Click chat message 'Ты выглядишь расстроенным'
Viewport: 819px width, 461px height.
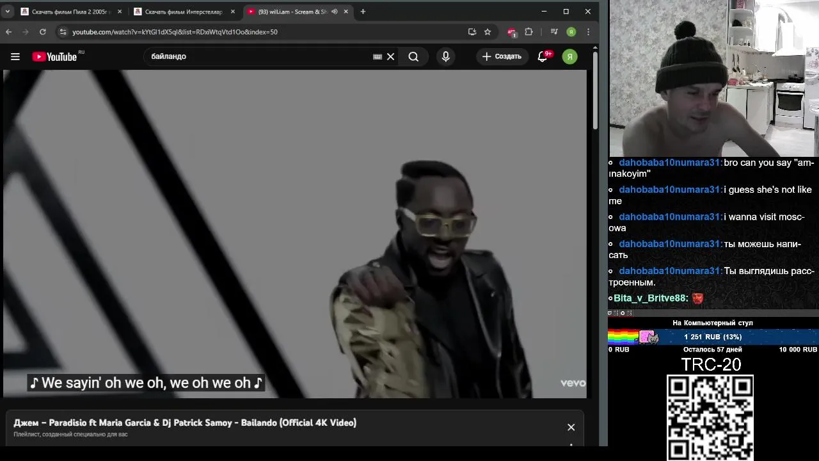711,277
